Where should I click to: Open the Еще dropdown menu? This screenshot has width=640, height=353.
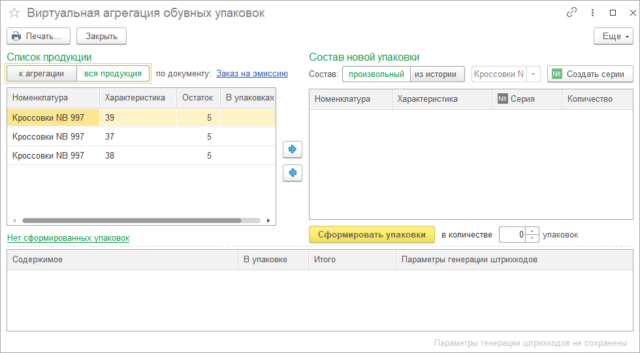(613, 36)
